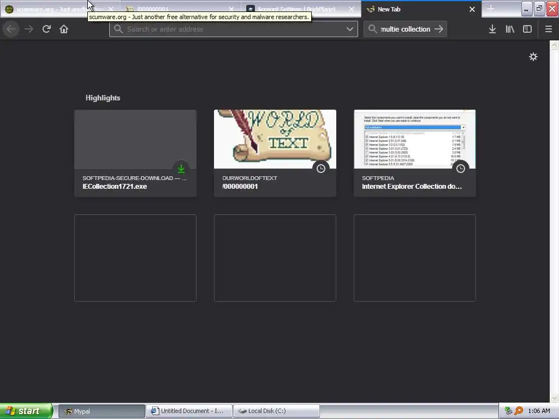The width and height of the screenshot is (559, 419).
Task: Close the scumware.org tab
Action: pyautogui.click(x=111, y=9)
